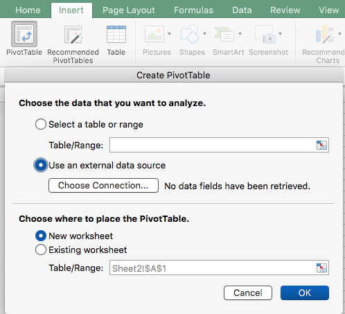Select Existing worksheet radio button
345x314 pixels.
(41, 250)
